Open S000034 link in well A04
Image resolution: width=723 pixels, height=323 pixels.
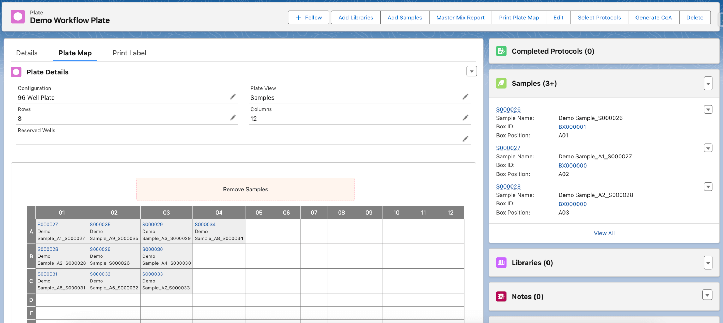click(x=205, y=225)
